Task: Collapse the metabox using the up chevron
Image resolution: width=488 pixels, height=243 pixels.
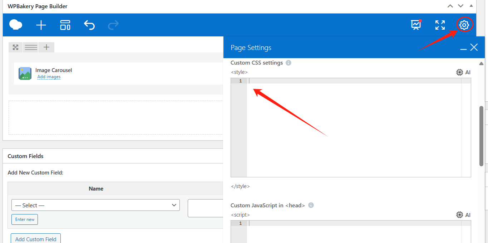Action: [x=450, y=6]
